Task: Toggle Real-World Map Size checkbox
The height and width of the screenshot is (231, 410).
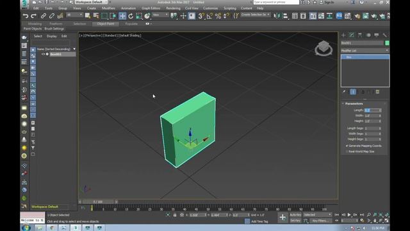Action: 347,151
